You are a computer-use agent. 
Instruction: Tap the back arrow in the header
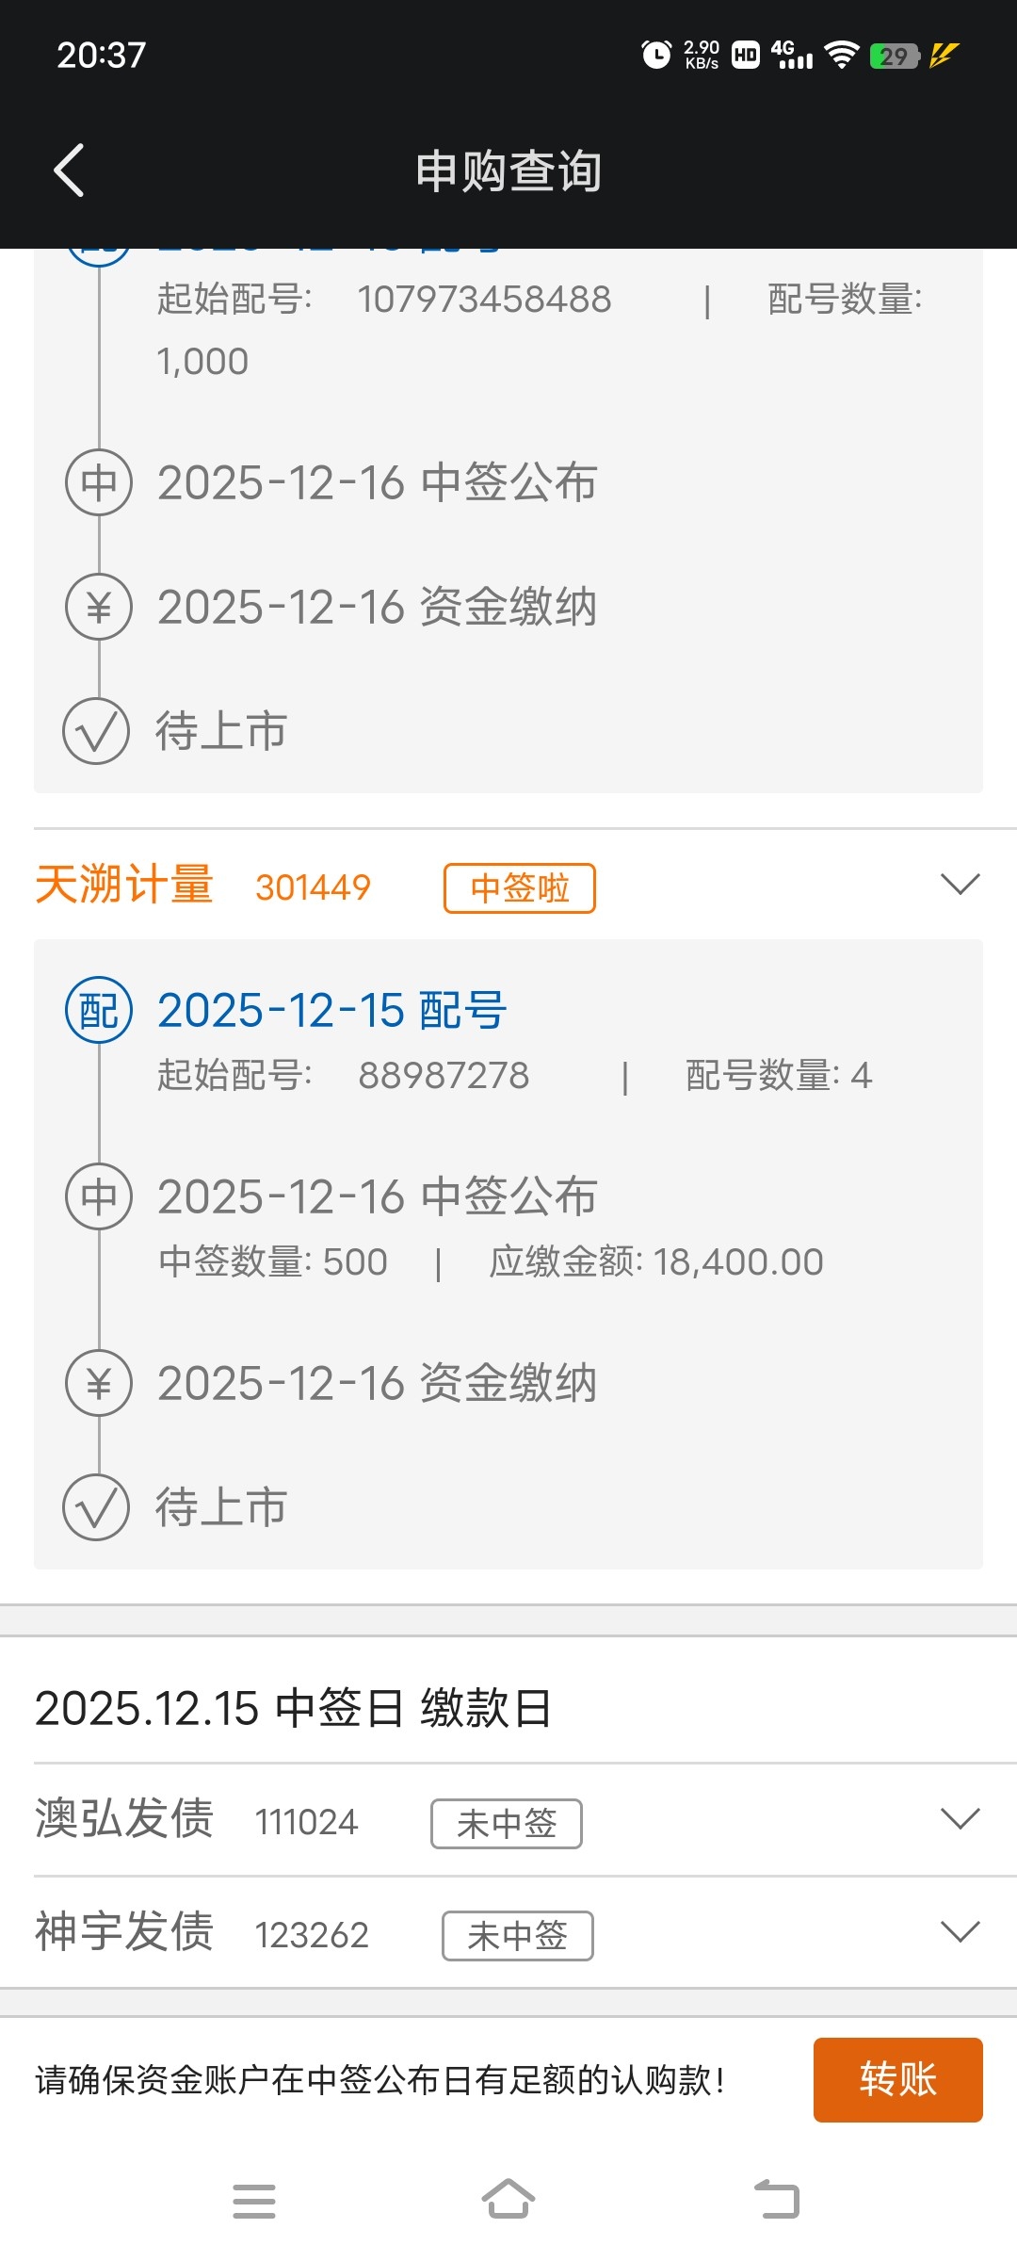pos(69,171)
